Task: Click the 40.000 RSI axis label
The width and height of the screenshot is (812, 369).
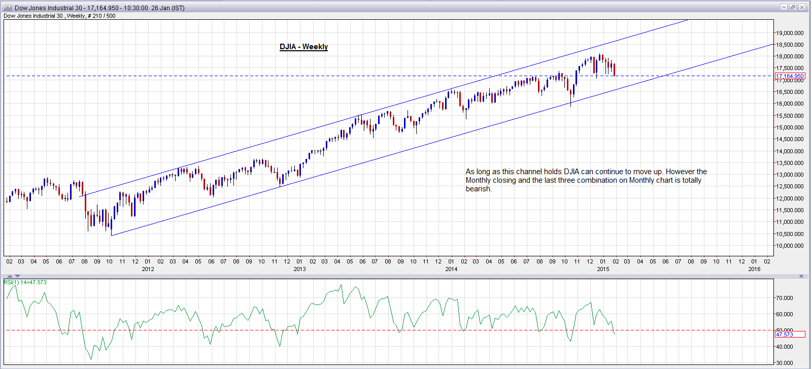Action: tap(785, 347)
